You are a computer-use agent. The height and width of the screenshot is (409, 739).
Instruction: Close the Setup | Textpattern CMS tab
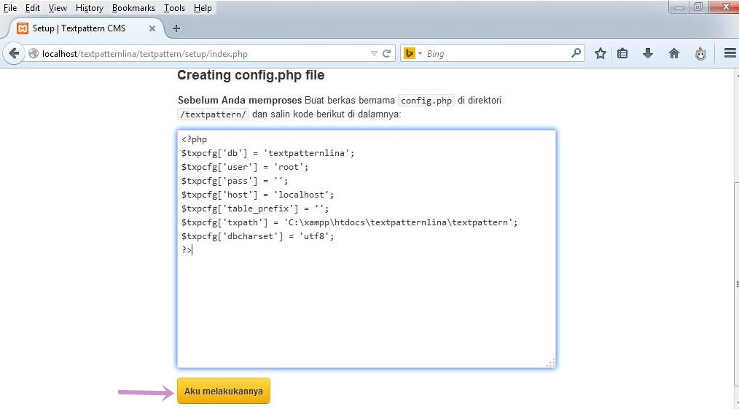point(152,28)
